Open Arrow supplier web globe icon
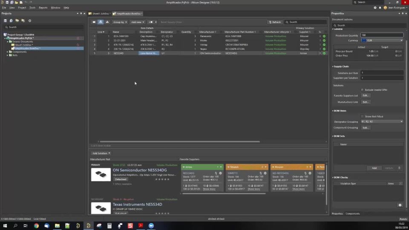Image resolution: width=409 pixels, height=230 pixels. click(x=220, y=173)
